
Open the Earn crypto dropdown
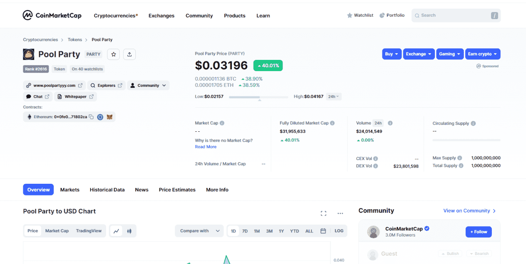(x=483, y=54)
